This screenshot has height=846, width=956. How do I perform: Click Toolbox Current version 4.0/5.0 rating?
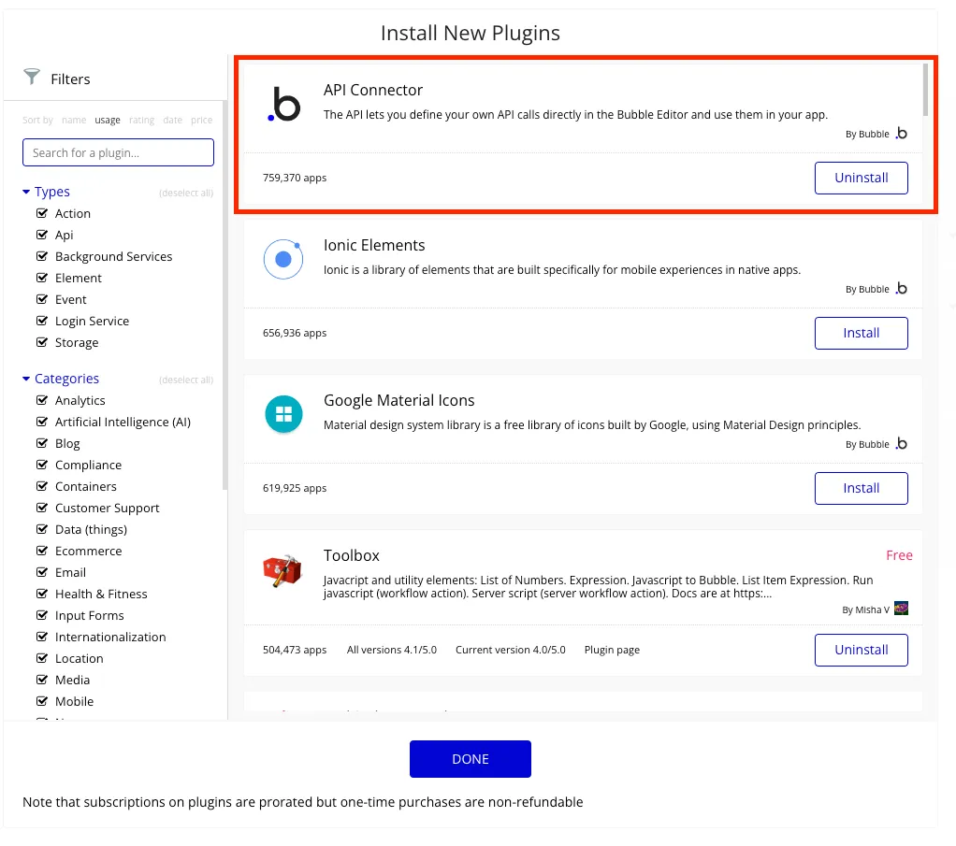click(511, 650)
